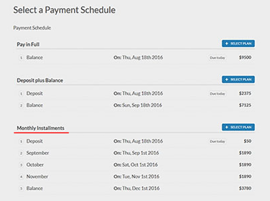Click the Due today badge beside $2375
This screenshot has width=270, height=201.
click(218, 93)
